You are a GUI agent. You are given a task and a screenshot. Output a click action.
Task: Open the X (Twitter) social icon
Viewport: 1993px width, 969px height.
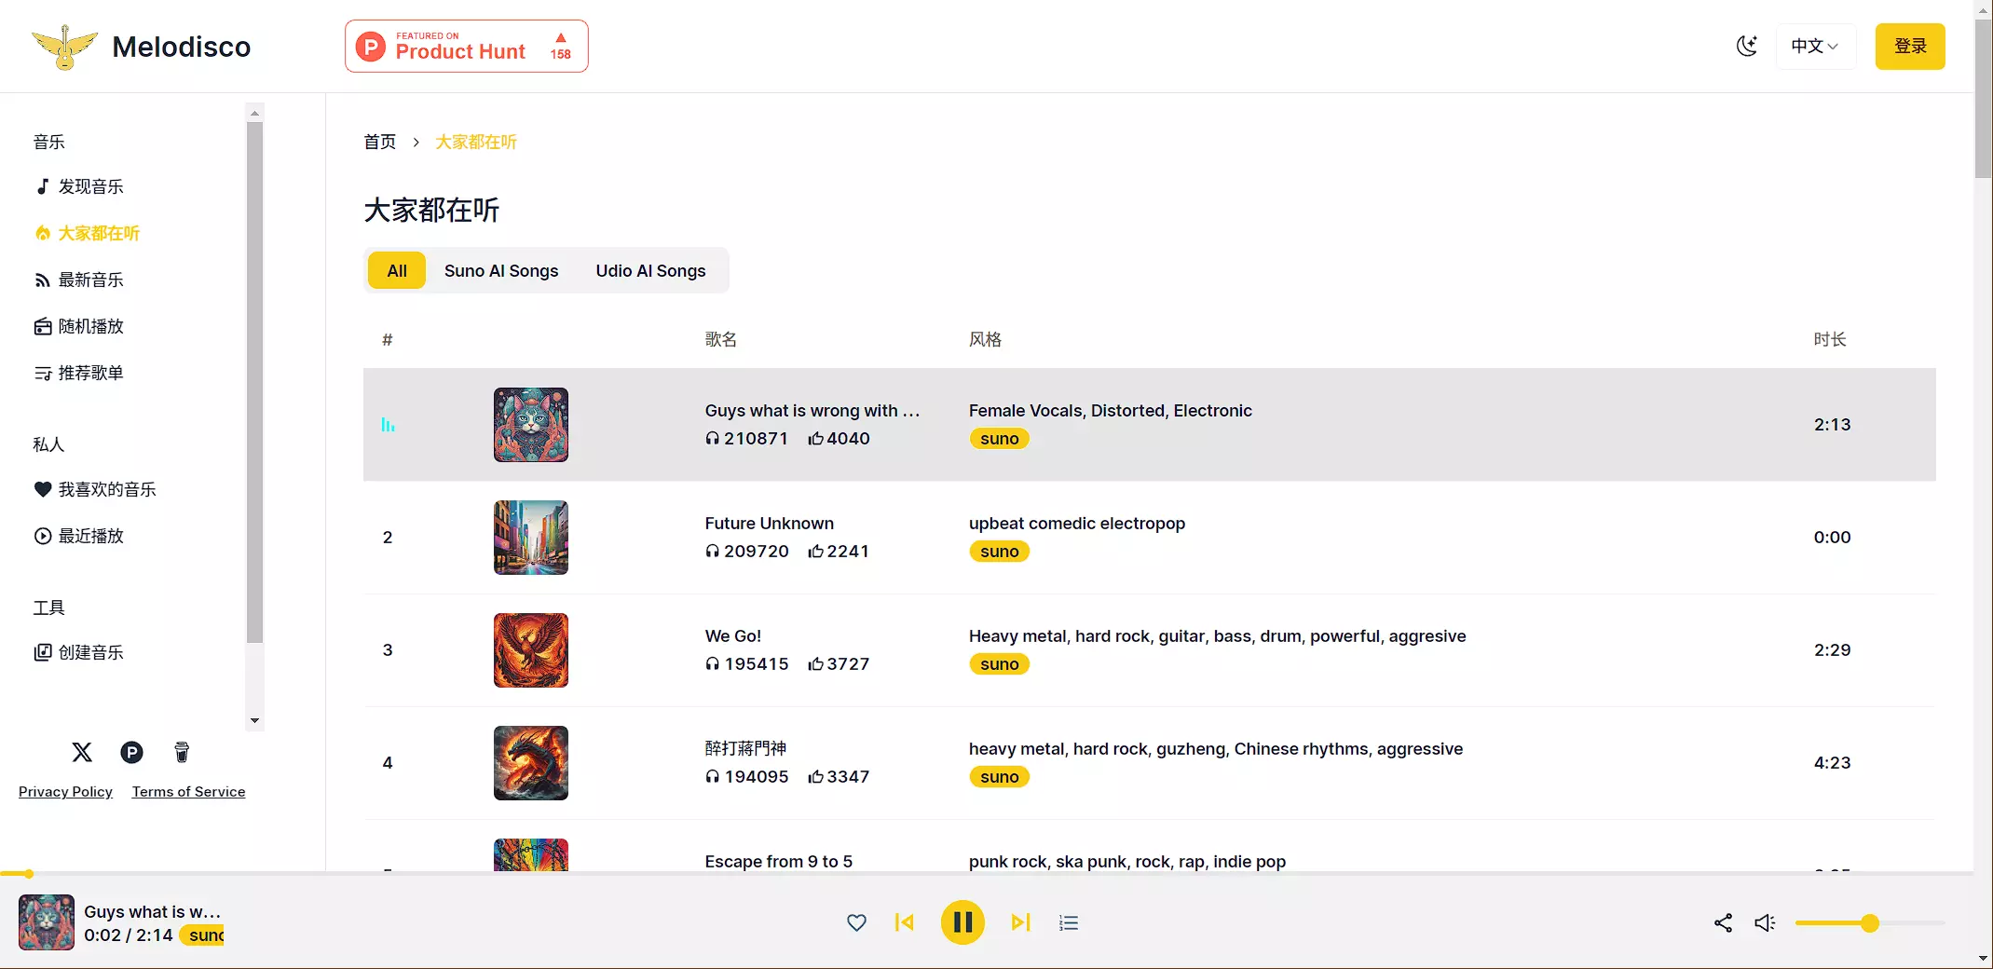[x=82, y=752]
